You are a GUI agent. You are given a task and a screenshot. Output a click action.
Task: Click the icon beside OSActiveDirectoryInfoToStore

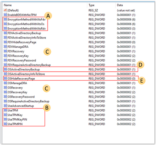[x=5, y=74]
